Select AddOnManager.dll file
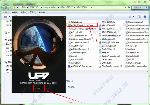The image size is (150, 105). 79,49
